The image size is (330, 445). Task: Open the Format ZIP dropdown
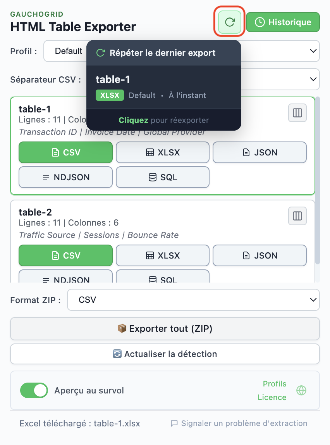[193, 300]
